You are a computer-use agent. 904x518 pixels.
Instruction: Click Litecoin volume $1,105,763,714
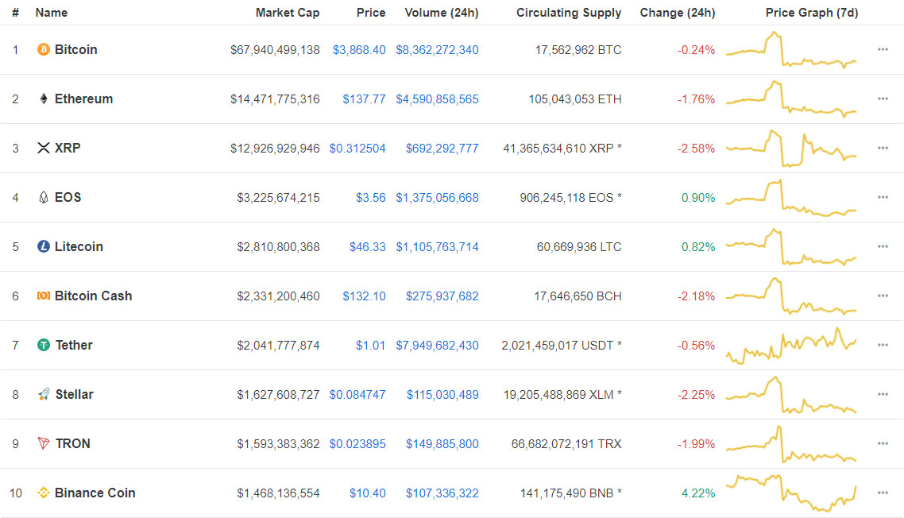point(437,247)
